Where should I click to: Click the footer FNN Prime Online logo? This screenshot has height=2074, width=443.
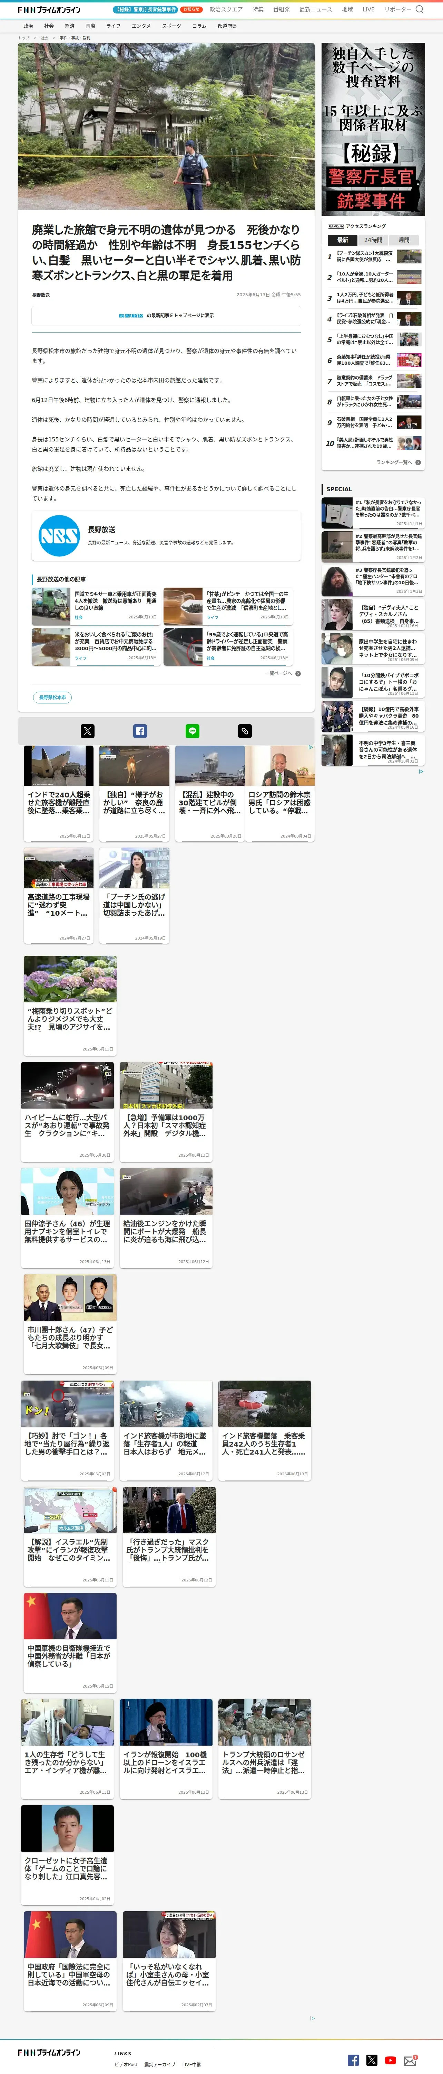[49, 2052]
